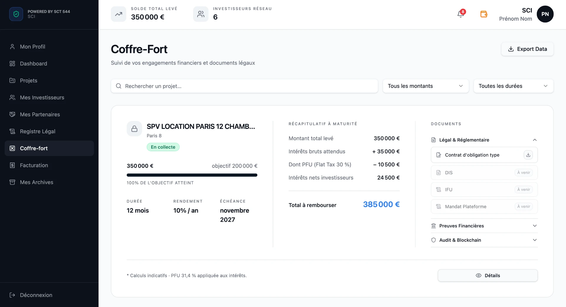The width and height of the screenshot is (566, 307).
Task: Open Mes Archives in sidebar
Action: [49, 182]
